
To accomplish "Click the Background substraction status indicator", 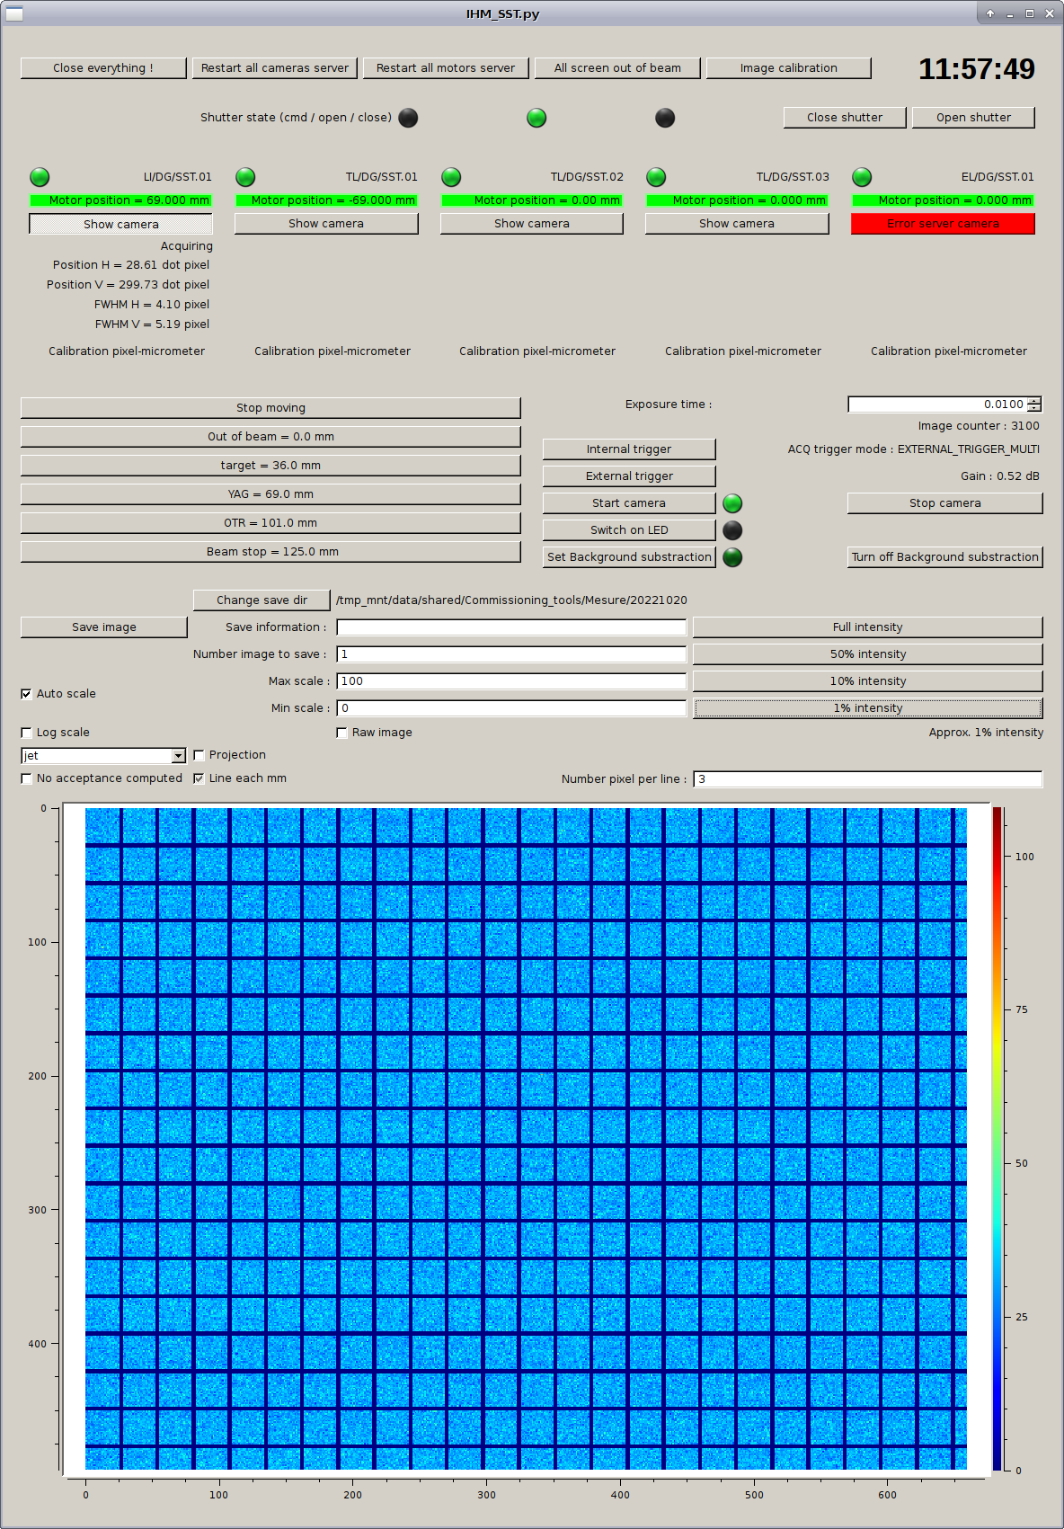I will tap(732, 557).
